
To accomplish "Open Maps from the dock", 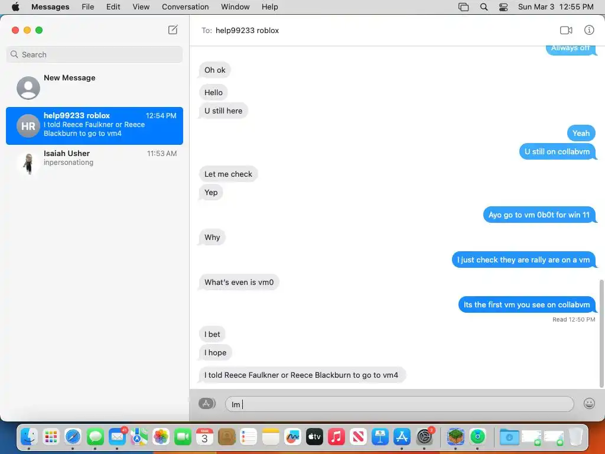I will pyautogui.click(x=139, y=437).
